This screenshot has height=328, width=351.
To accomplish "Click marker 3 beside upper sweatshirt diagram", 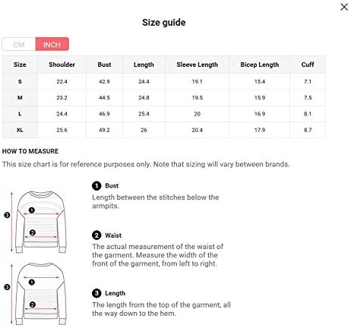I will [7, 216].
